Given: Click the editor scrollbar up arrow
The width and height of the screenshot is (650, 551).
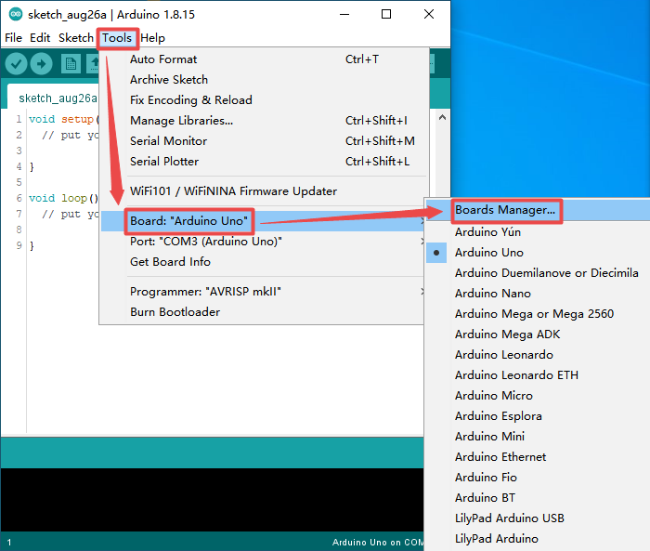Looking at the screenshot, I should [x=442, y=118].
